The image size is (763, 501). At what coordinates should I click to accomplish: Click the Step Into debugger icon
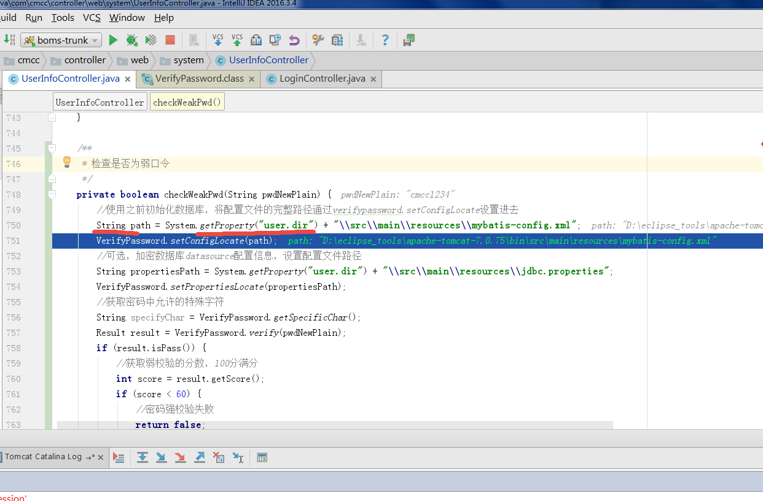coord(162,457)
